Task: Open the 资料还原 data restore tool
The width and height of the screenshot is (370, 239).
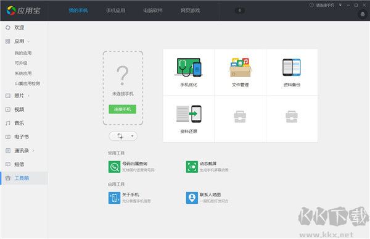Action: point(189,119)
